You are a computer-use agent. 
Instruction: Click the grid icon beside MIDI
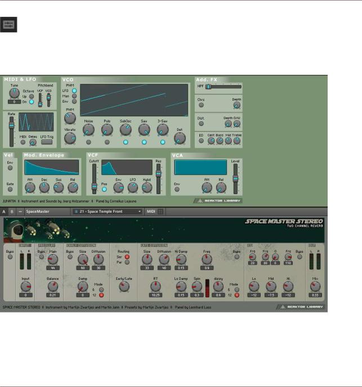160,212
